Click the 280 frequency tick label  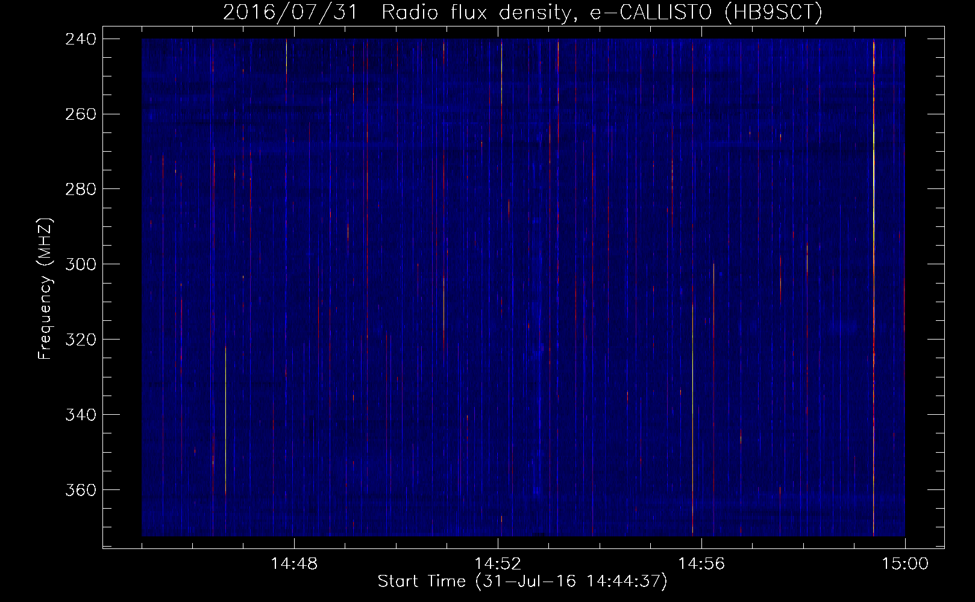(x=80, y=189)
